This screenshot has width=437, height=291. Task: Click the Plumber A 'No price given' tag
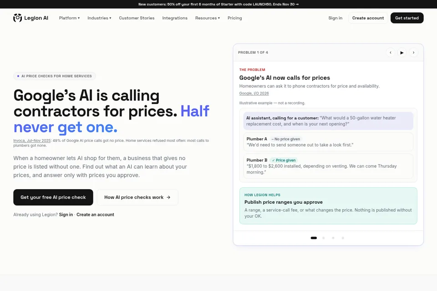[x=286, y=139]
